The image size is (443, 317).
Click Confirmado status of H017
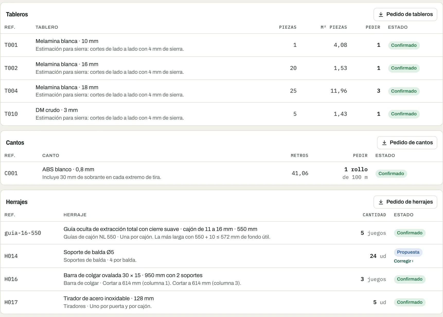pos(410,302)
